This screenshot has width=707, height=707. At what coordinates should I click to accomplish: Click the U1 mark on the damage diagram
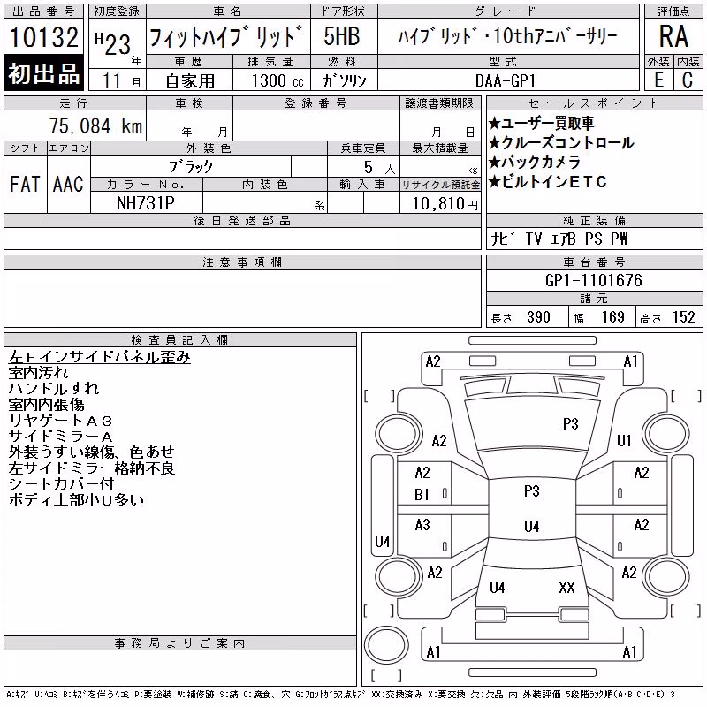(x=624, y=440)
